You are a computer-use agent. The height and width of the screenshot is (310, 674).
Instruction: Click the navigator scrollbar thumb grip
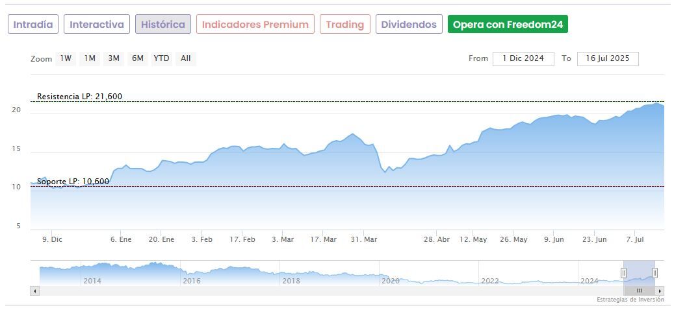tap(639, 291)
